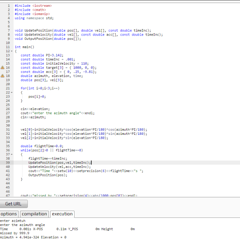Collapse the main function fold at line 12

[x=12, y=51]
